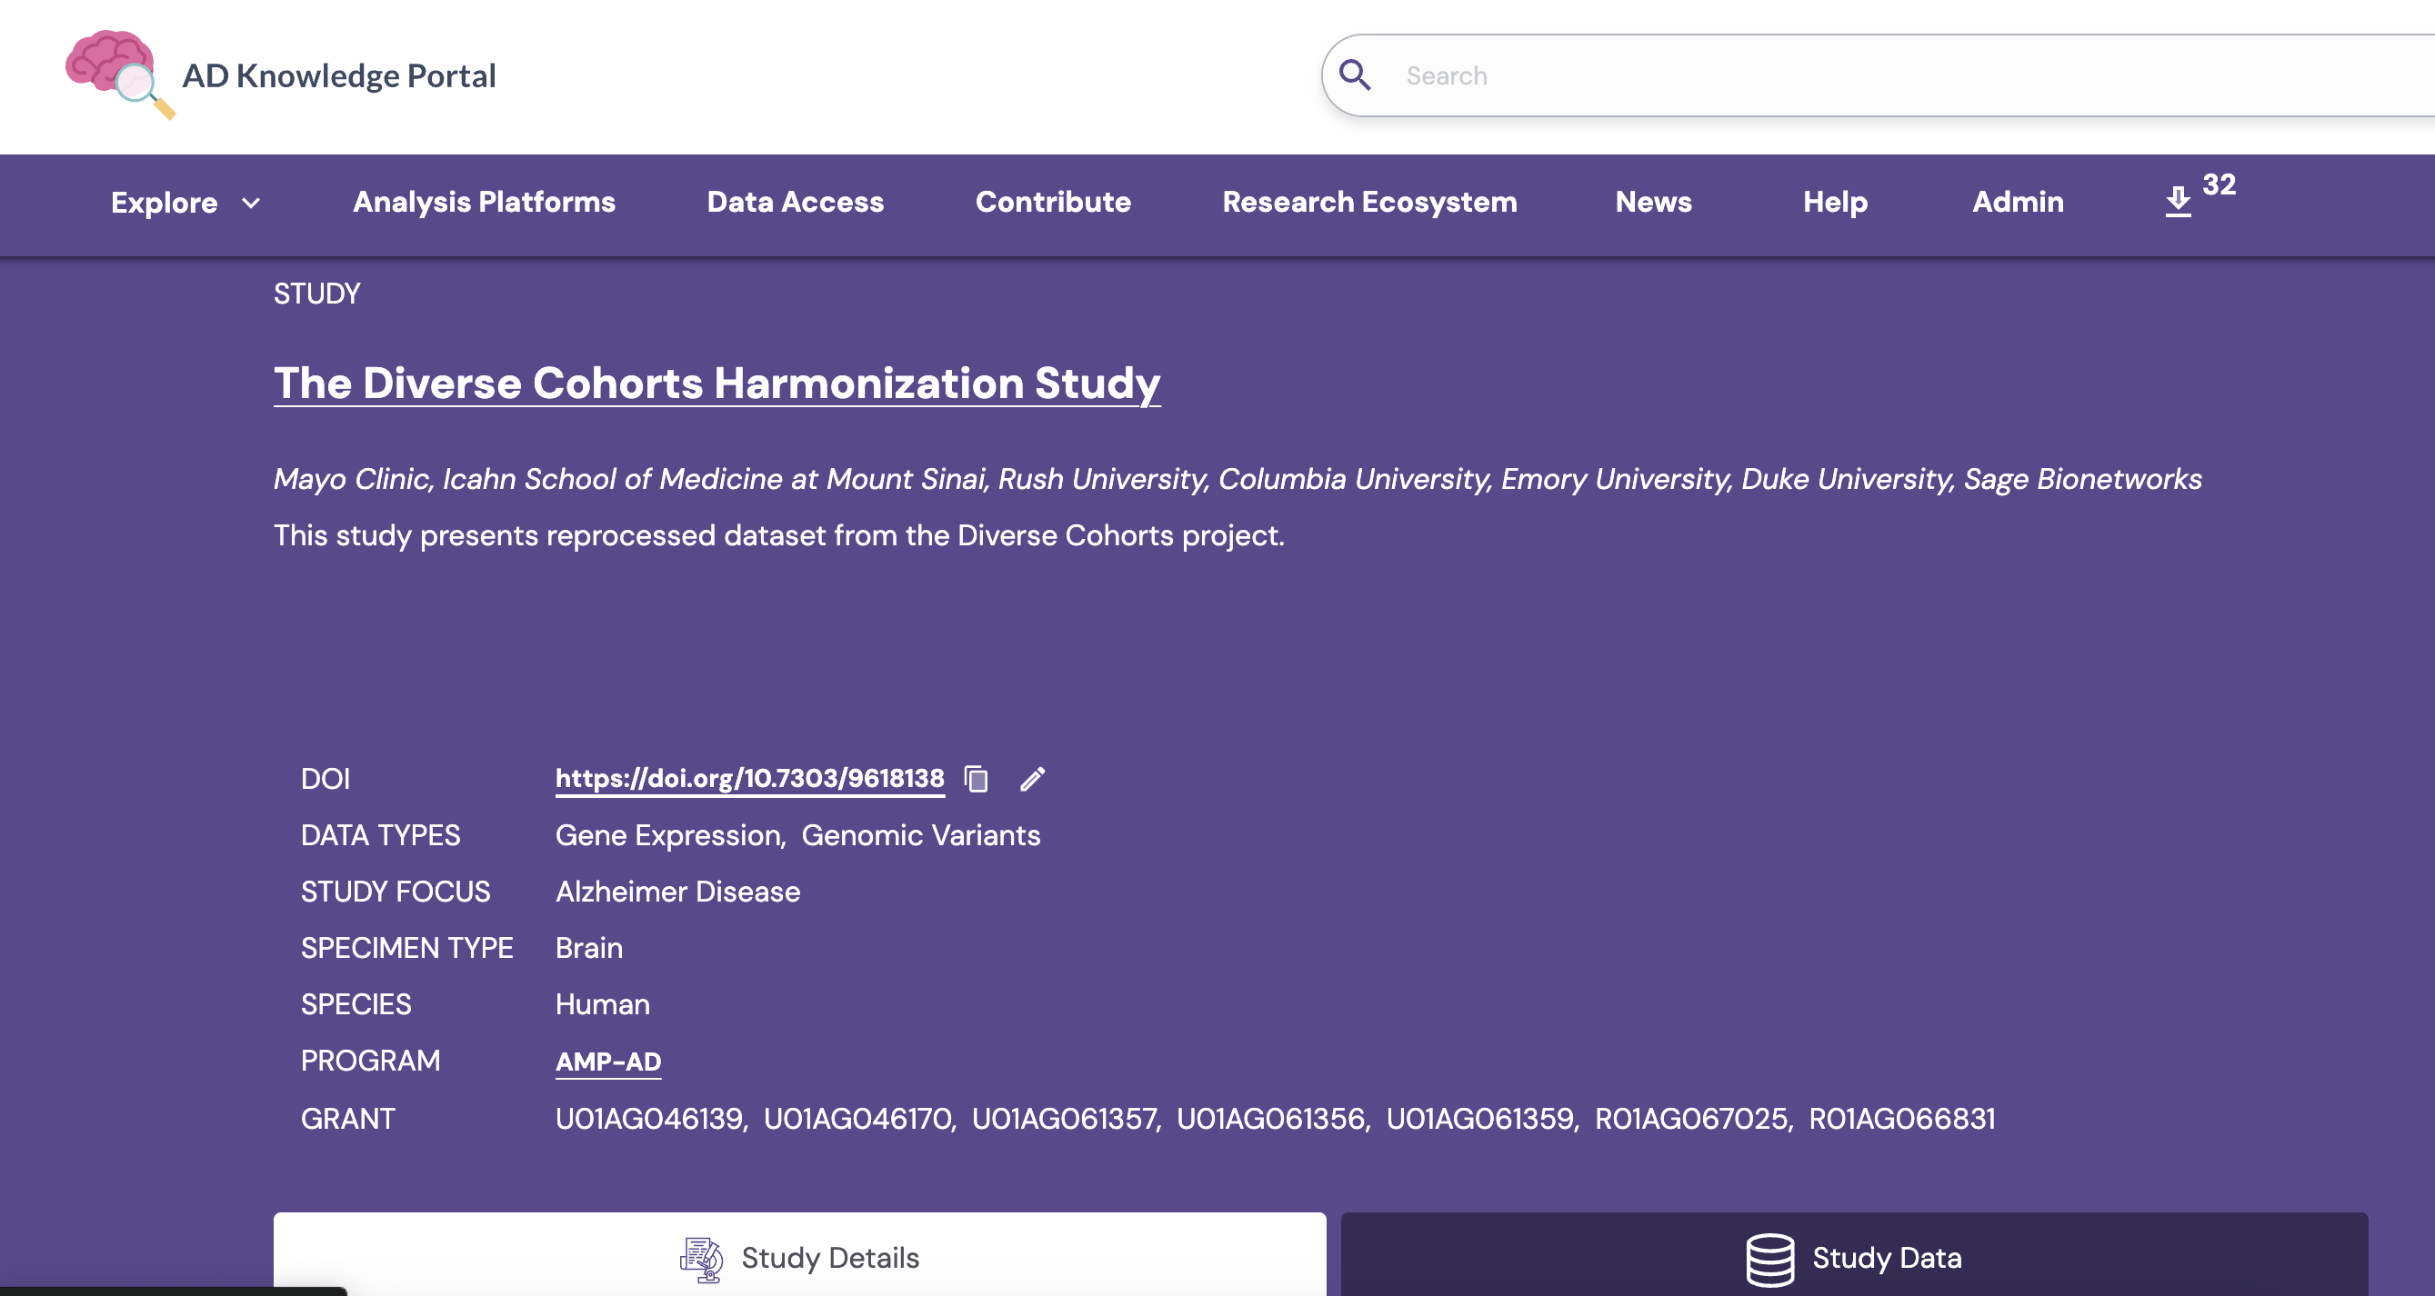This screenshot has height=1296, width=2435.
Task: Click the AD Knowledge Portal brain logo
Action: point(120,75)
